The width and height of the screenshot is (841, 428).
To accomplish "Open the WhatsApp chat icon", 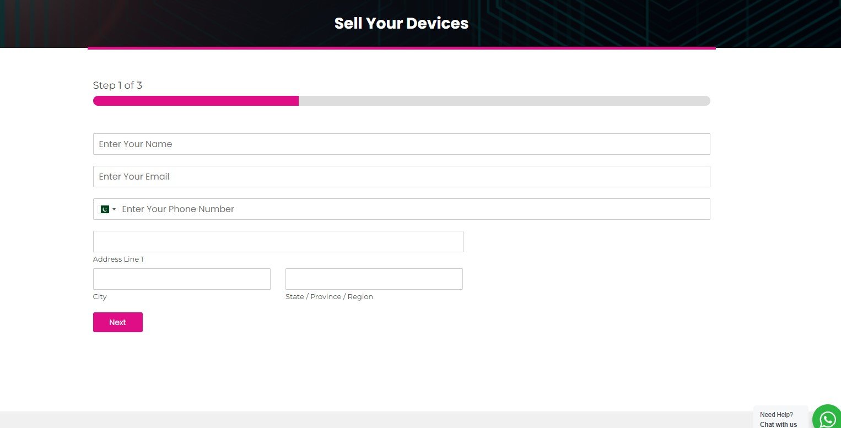I will pos(827,419).
